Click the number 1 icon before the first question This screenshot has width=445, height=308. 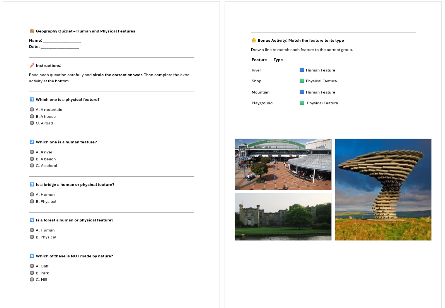(x=32, y=99)
